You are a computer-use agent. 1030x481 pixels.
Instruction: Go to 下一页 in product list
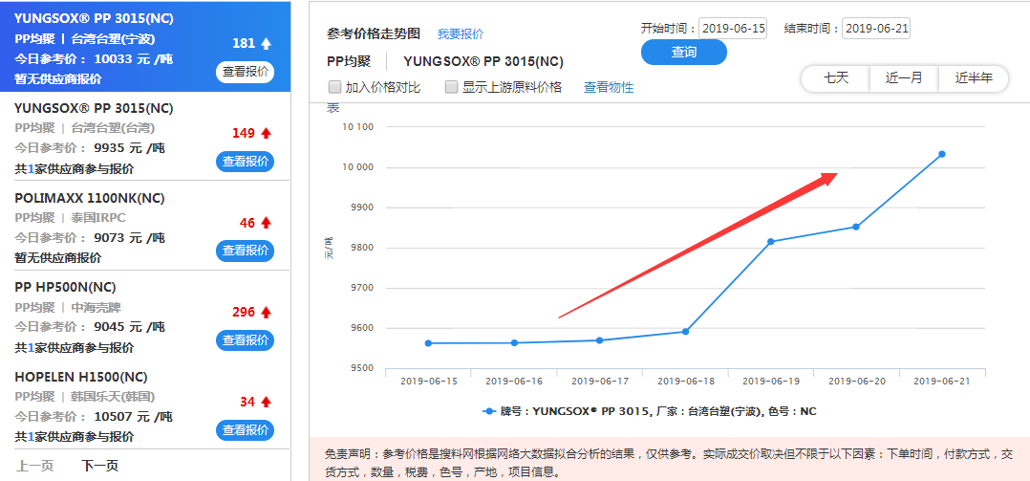(99, 466)
